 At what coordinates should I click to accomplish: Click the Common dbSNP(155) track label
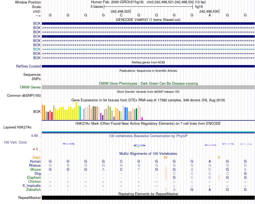pyautogui.click(x=24, y=96)
